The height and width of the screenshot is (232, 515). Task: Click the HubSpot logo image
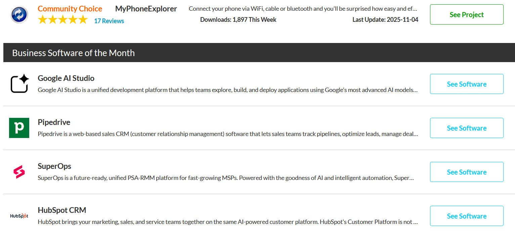tap(19, 216)
